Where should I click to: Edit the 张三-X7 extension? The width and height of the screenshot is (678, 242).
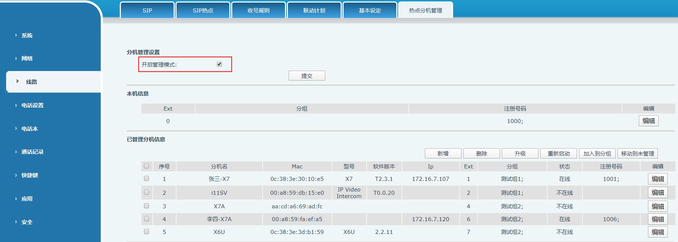coord(658,179)
